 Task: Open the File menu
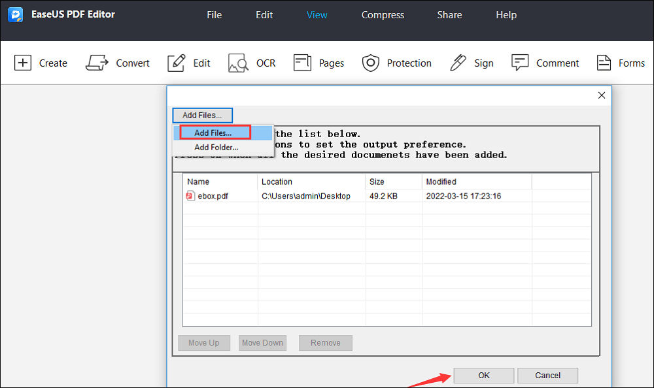(215, 15)
